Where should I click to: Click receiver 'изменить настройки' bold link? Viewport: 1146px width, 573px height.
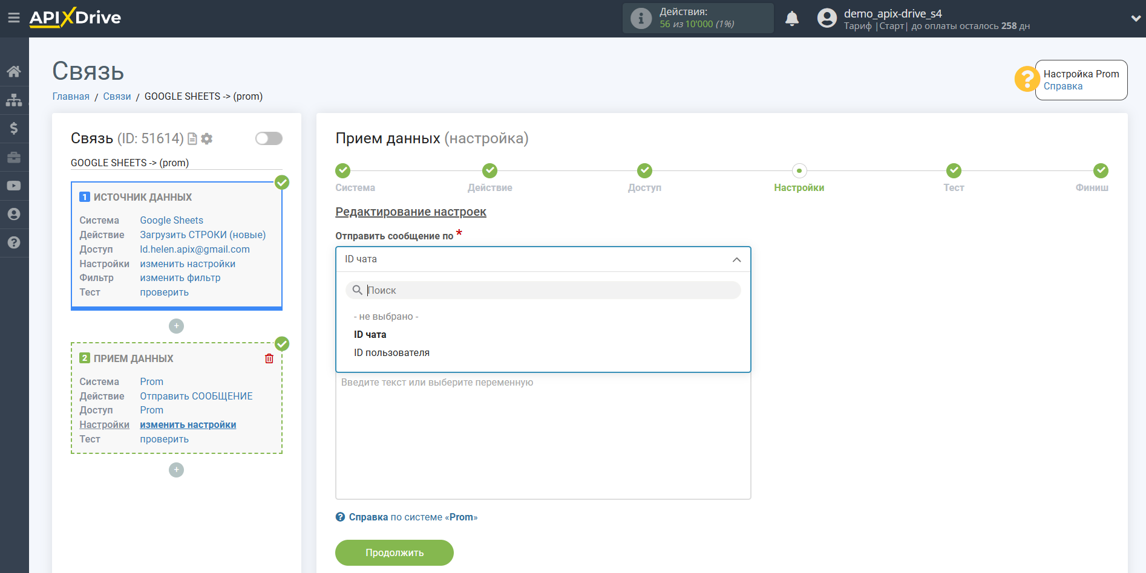[x=188, y=425]
